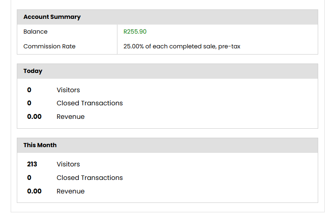This screenshot has height=216, width=335.
Task: Click the This Month section header
Action: click(x=40, y=146)
